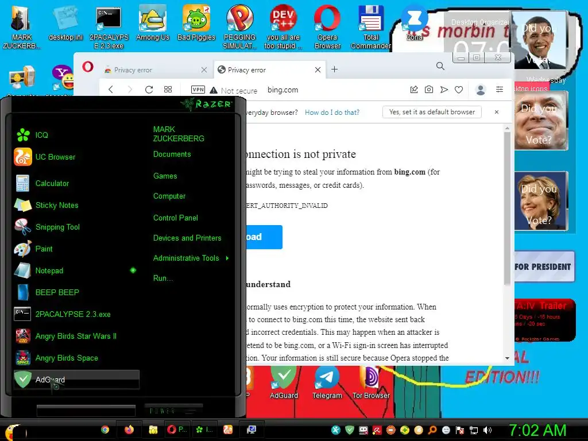Go back in Opera browser
The width and height of the screenshot is (588, 441).
(x=111, y=89)
